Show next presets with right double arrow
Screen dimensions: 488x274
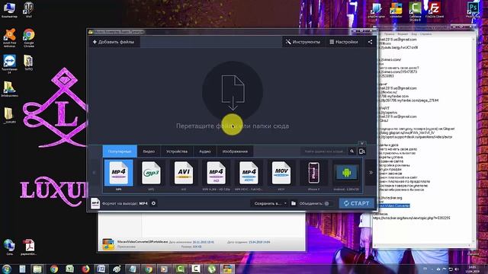[371, 173]
